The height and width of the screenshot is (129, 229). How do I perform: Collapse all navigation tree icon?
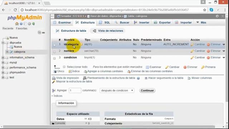pos(39,33)
